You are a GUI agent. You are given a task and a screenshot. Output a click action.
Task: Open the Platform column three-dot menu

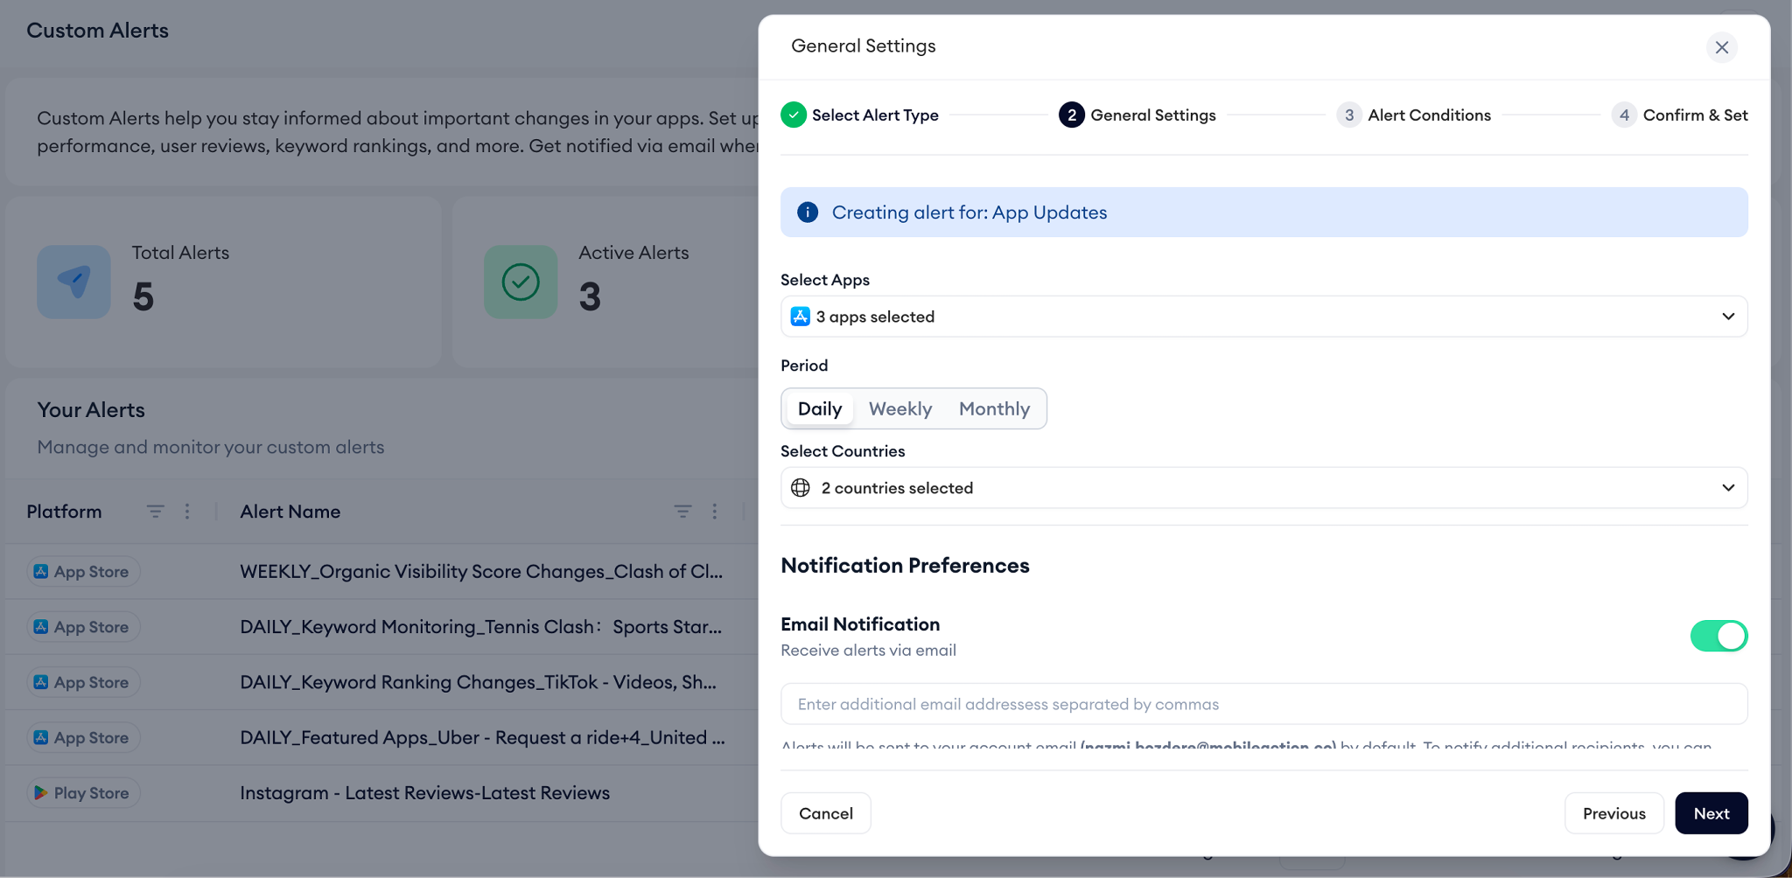[187, 512]
